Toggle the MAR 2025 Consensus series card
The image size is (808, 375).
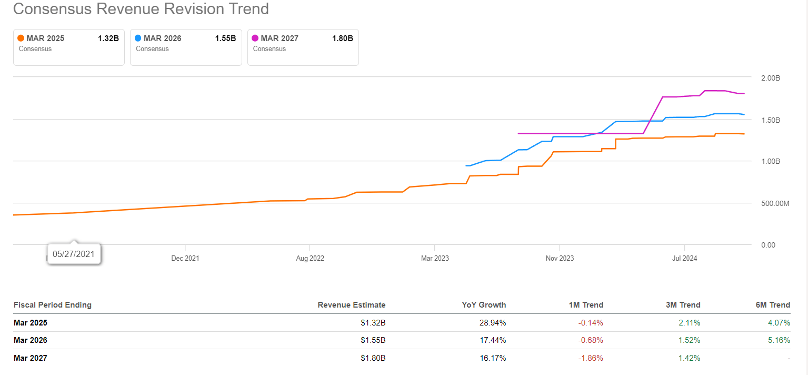(68, 47)
